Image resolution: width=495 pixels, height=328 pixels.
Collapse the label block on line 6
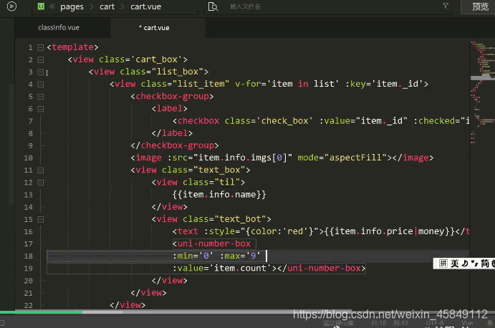point(40,109)
